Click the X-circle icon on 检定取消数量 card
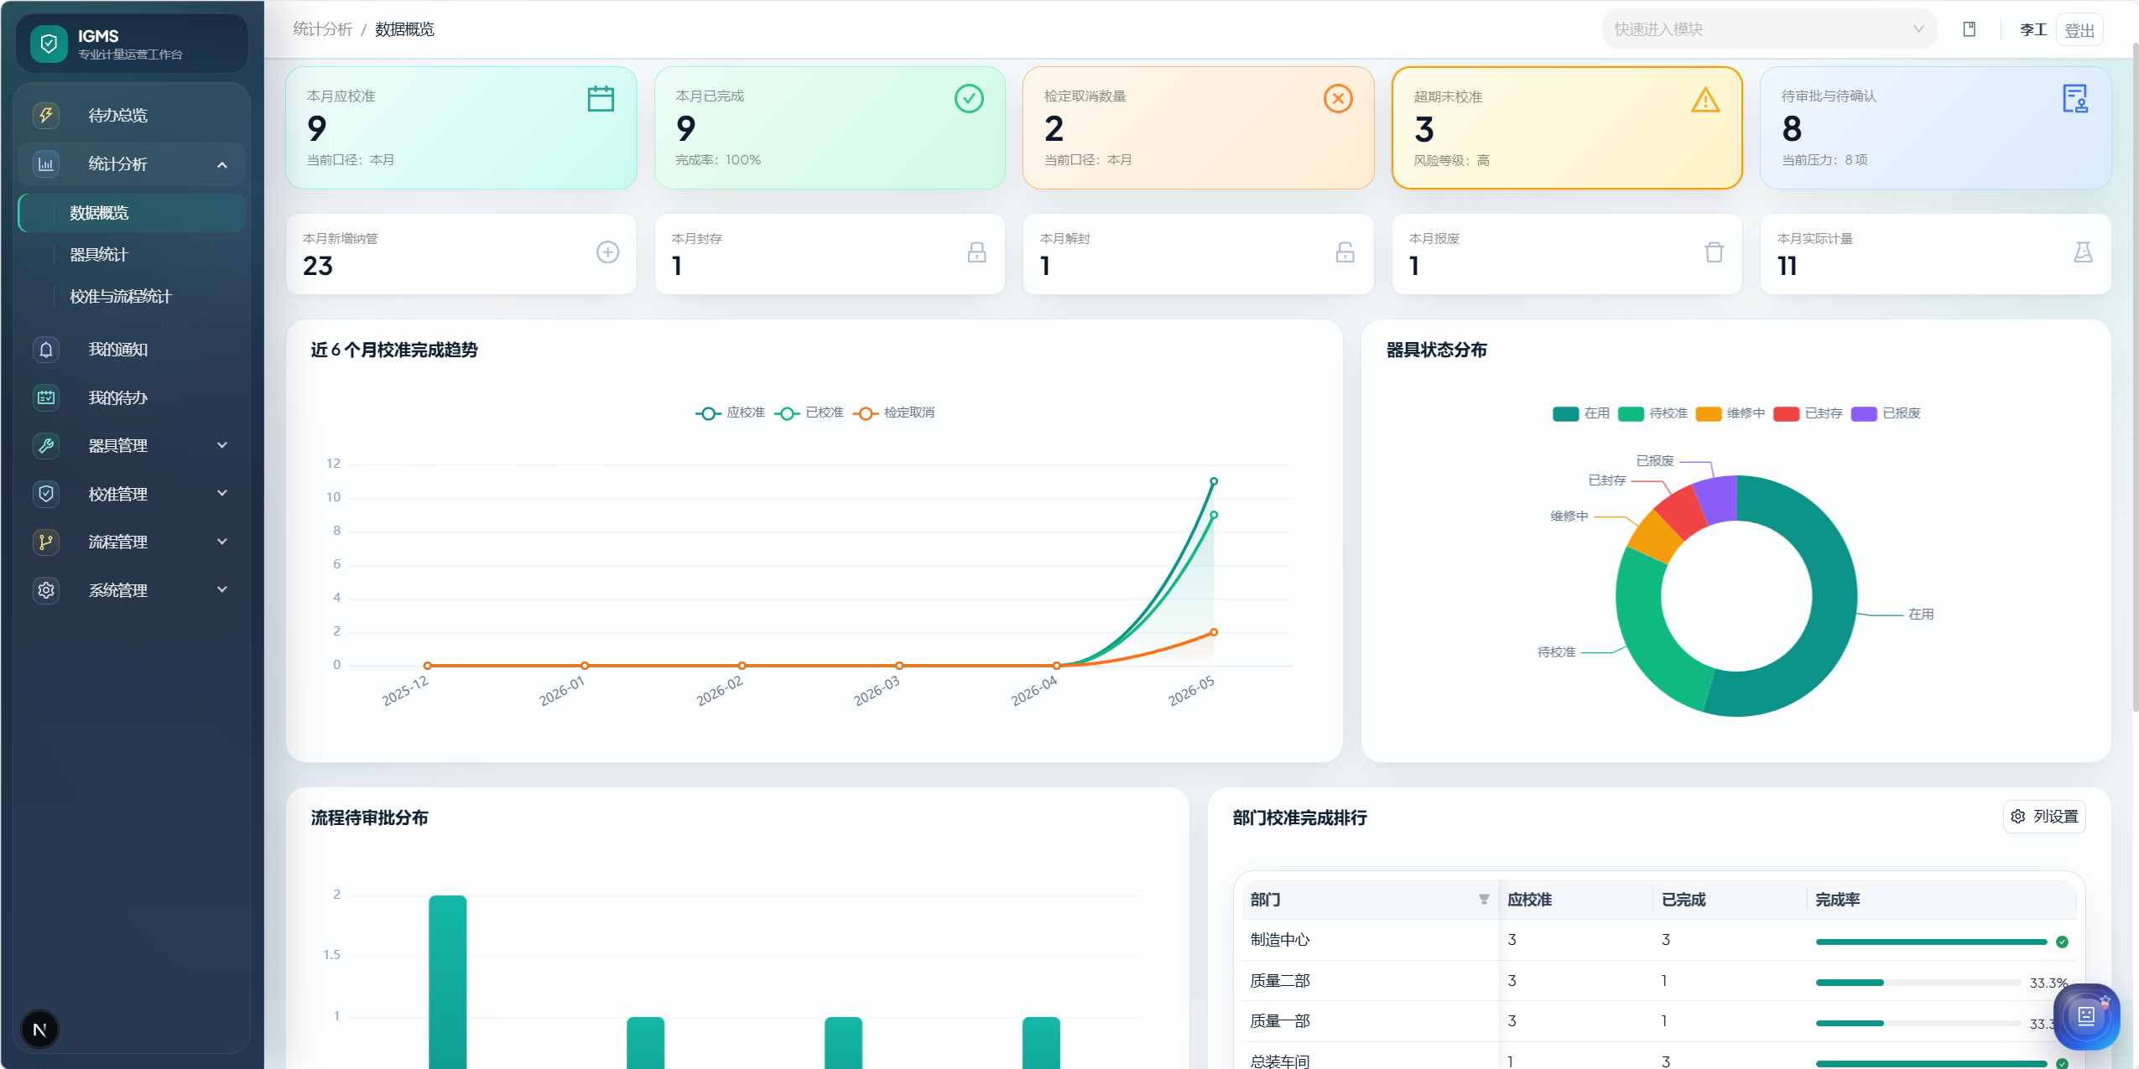Viewport: 2139px width, 1069px height. 1338,99
